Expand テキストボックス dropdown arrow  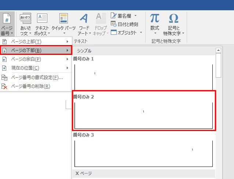coord(49,33)
